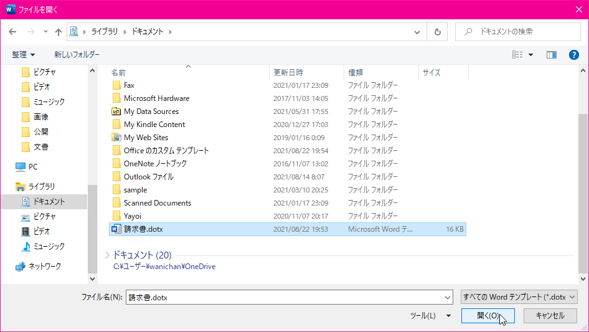
Task: Select the Fax folder icon
Action: coord(116,85)
